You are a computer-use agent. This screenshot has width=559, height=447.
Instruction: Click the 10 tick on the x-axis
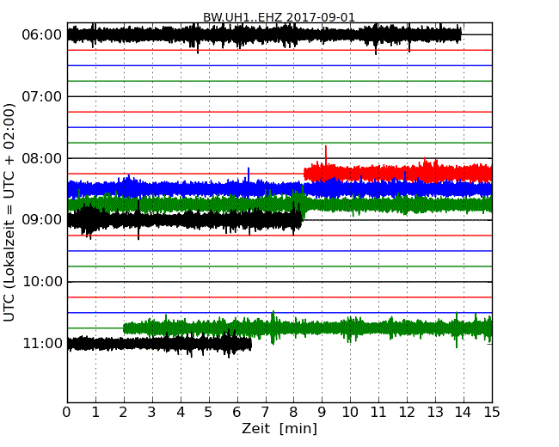coord(350,412)
